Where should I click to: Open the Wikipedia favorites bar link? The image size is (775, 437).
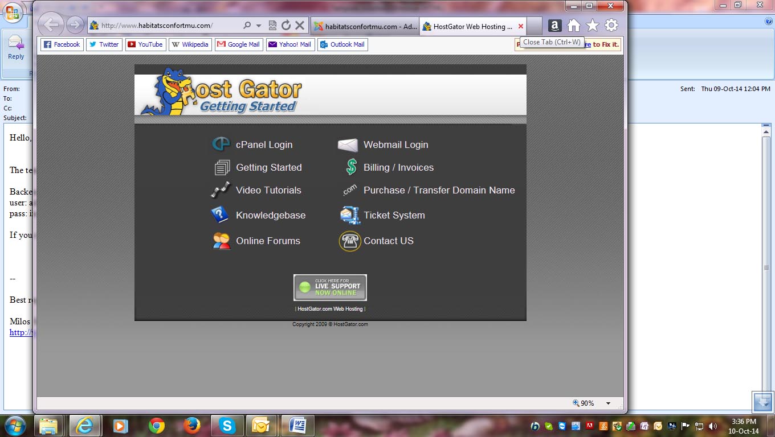(x=190, y=44)
